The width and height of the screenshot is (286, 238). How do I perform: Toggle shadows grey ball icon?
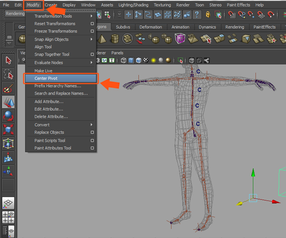(161, 60)
